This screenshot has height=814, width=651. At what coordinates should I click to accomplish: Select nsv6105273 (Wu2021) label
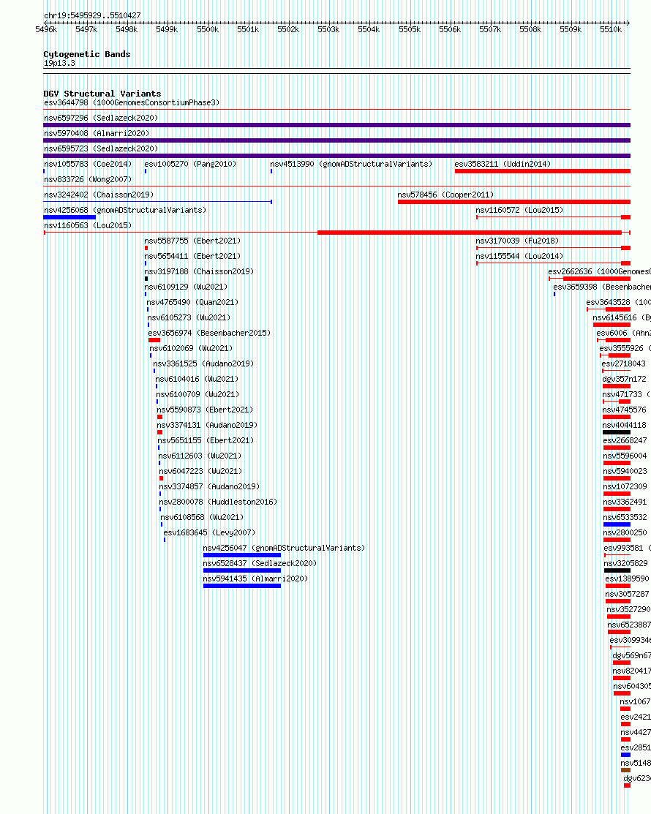point(189,317)
